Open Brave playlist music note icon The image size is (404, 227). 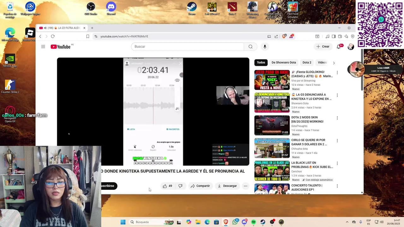[327, 37]
